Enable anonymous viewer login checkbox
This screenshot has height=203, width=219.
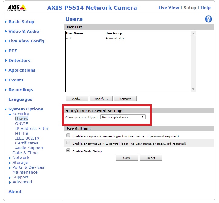click(68, 135)
